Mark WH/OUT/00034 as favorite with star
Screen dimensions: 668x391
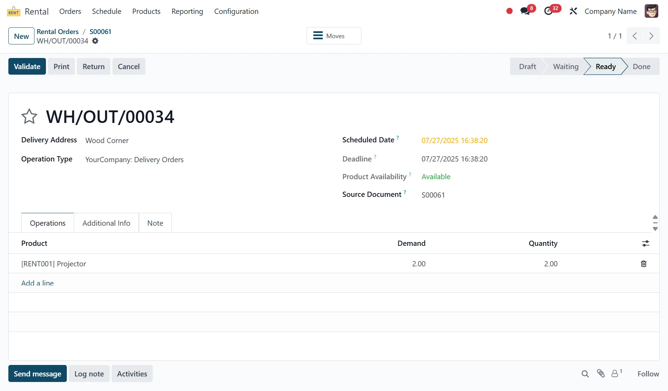[x=29, y=116]
